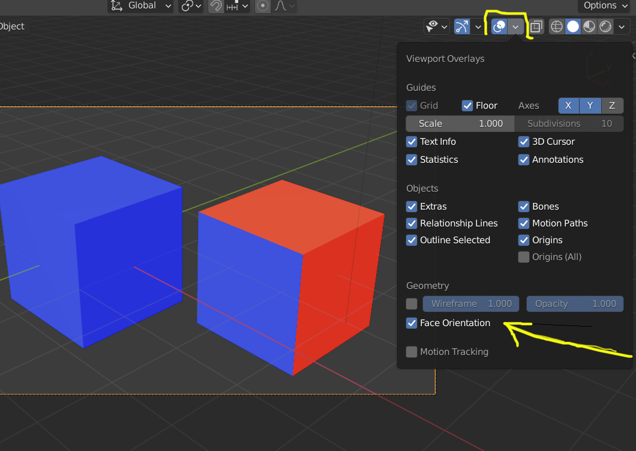Toggle the Show Overlays icon button

coord(499,27)
